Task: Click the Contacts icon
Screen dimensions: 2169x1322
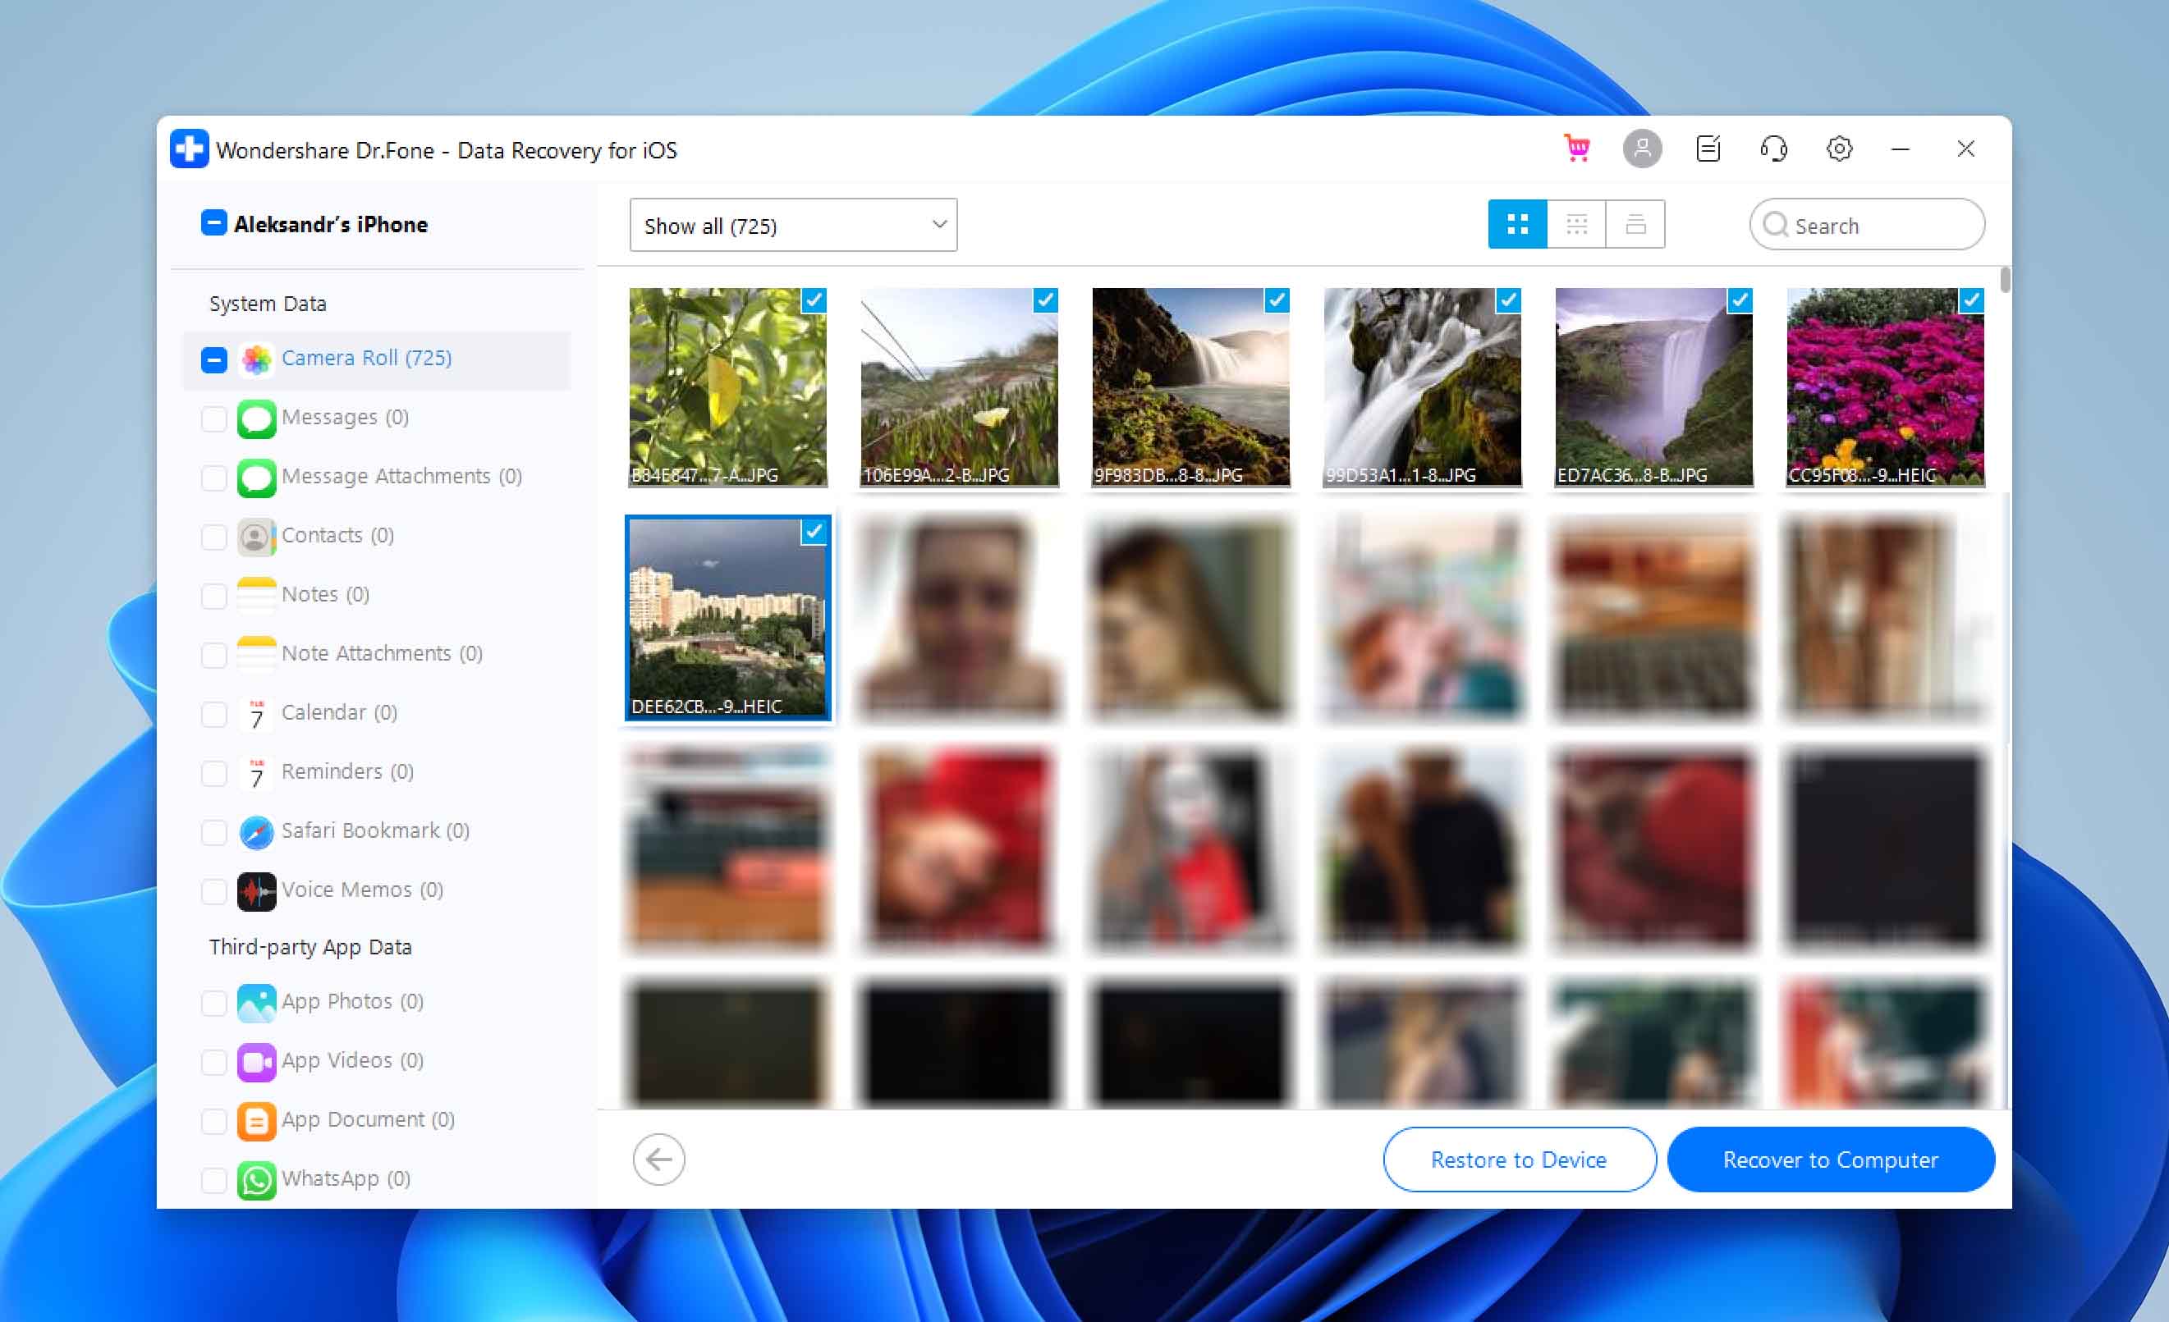Action: coord(256,536)
